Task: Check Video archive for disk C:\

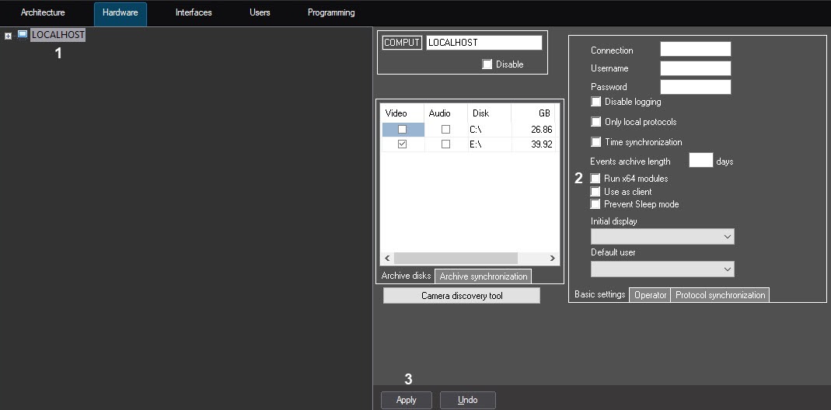Action: 402,130
